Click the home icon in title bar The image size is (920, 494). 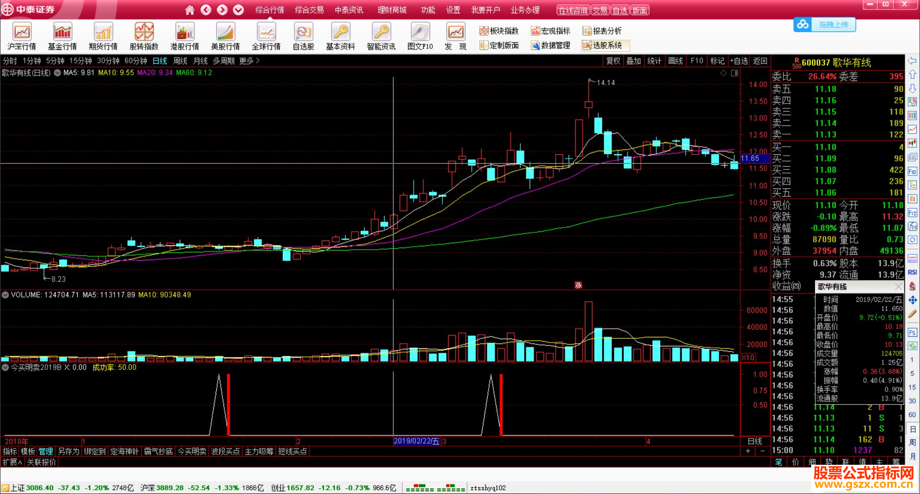[x=190, y=10]
